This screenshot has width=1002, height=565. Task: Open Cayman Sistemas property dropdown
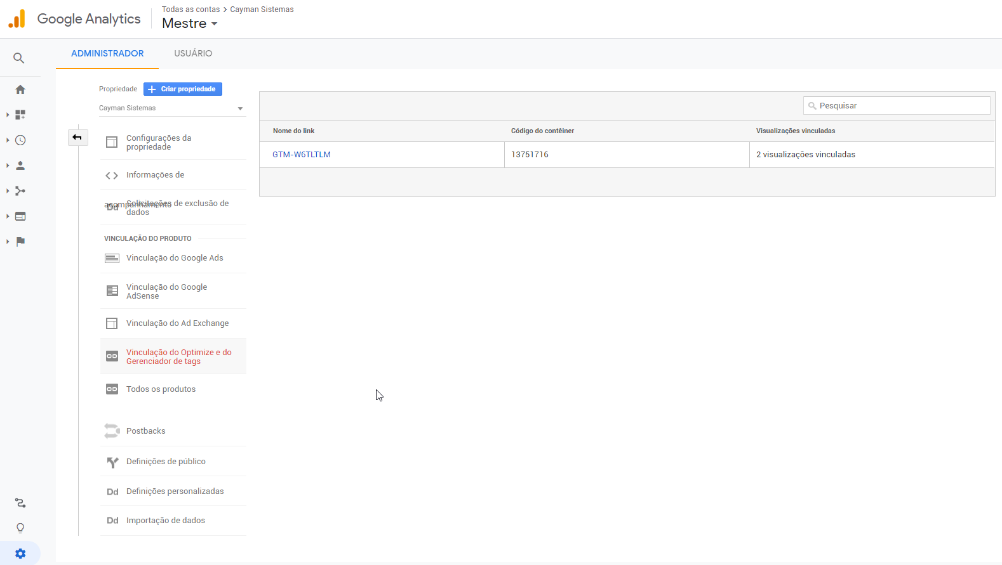pos(171,108)
